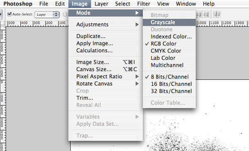Toggle the checkbox right of the Layer dropdown
The width and height of the screenshot is (249, 151).
[x=65, y=14]
